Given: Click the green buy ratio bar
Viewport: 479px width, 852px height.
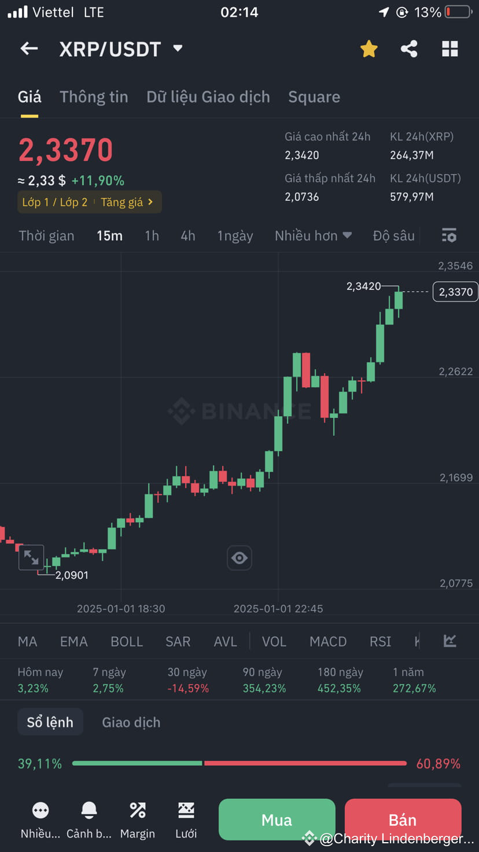Looking at the screenshot, I should (x=137, y=763).
